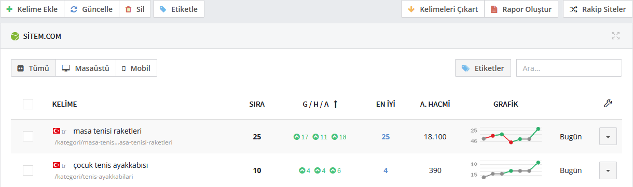Tick the select-all checkbox in the header
The image size is (633, 187).
[28, 104]
